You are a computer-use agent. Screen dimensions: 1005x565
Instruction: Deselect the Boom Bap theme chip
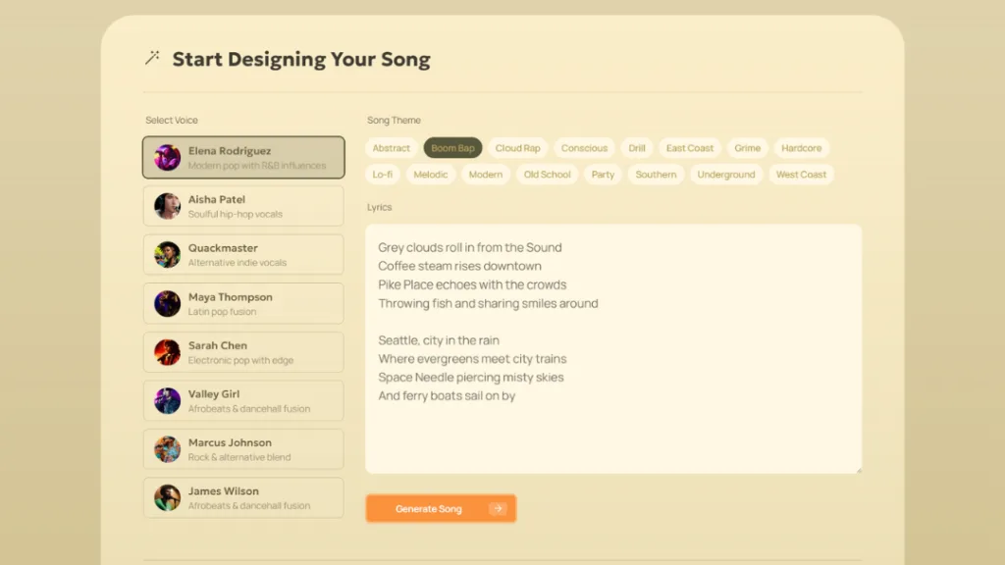click(x=452, y=148)
